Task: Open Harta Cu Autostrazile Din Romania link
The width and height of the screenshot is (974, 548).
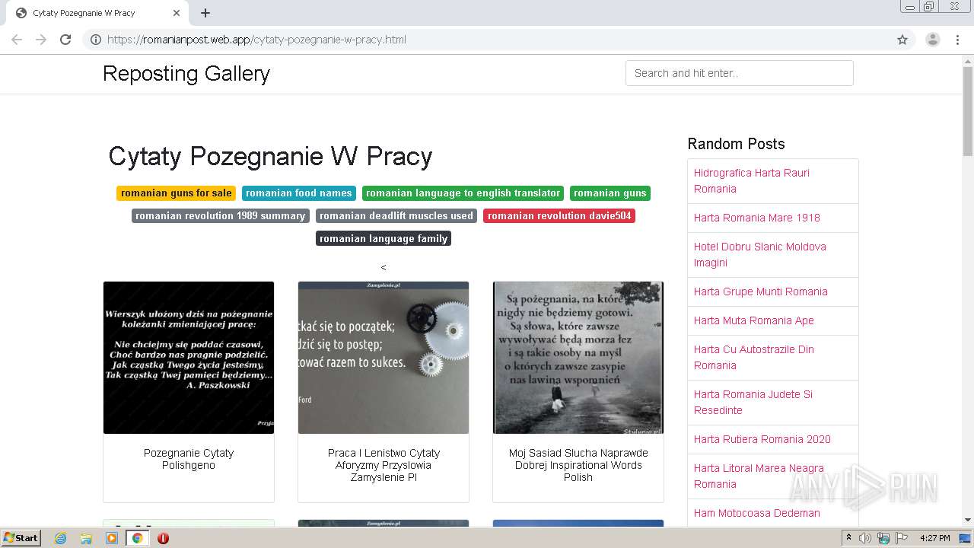Action: coord(754,358)
